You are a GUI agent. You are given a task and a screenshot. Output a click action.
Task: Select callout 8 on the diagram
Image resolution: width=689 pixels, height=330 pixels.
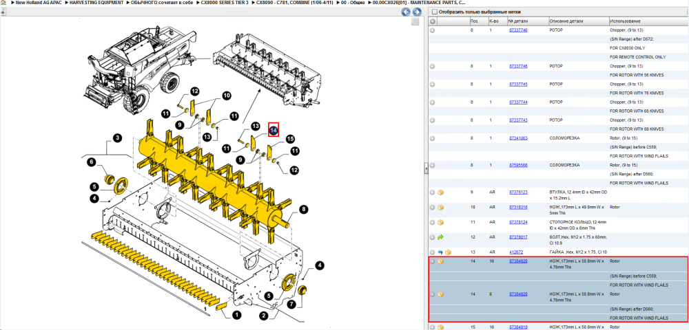click(303, 210)
